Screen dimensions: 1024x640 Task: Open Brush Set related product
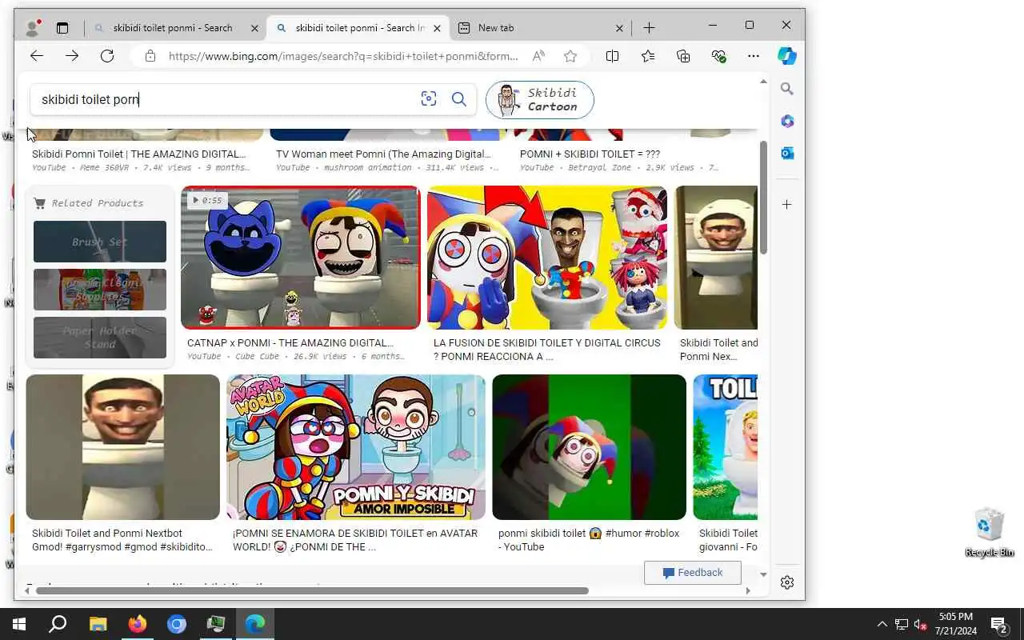point(100,242)
